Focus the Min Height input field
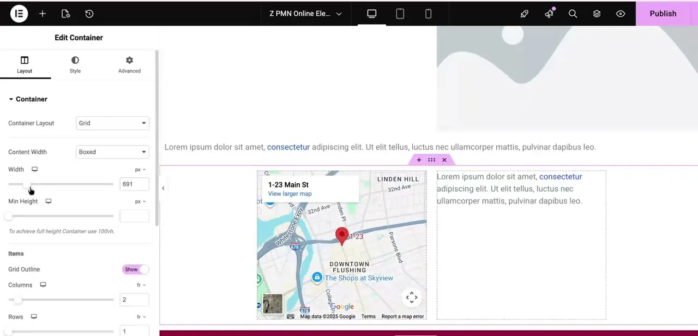698x336 pixels. pyautogui.click(x=134, y=216)
